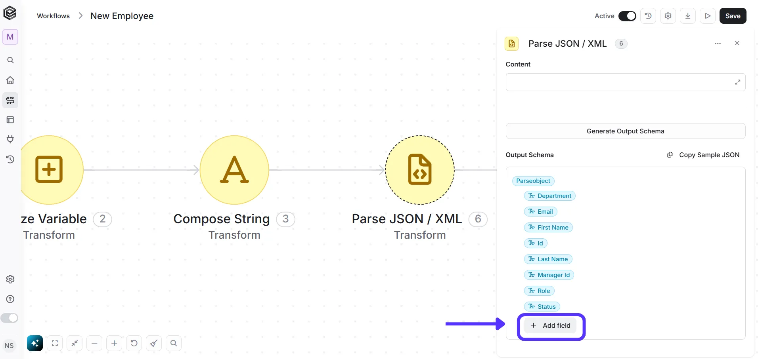The height and width of the screenshot is (359, 758).
Task: Open Workflows sidebar icon
Action: point(10,100)
